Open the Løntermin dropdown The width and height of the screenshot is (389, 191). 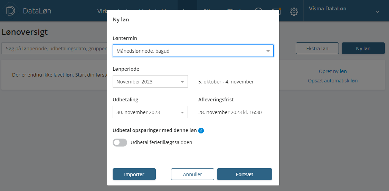193,51
